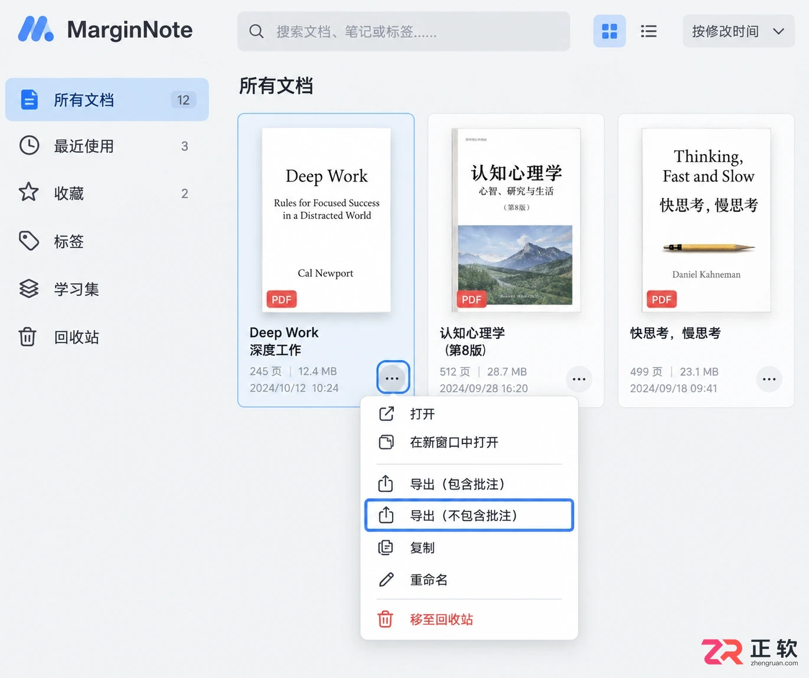This screenshot has height=678, width=809.
Task: Click the MarginNote app name text
Action: point(130,30)
